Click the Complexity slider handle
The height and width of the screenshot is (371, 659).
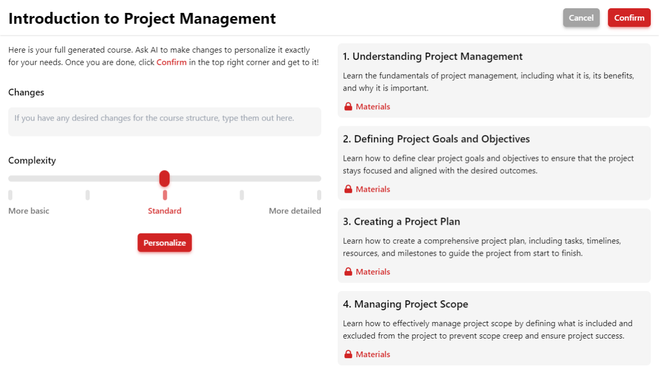(x=165, y=178)
